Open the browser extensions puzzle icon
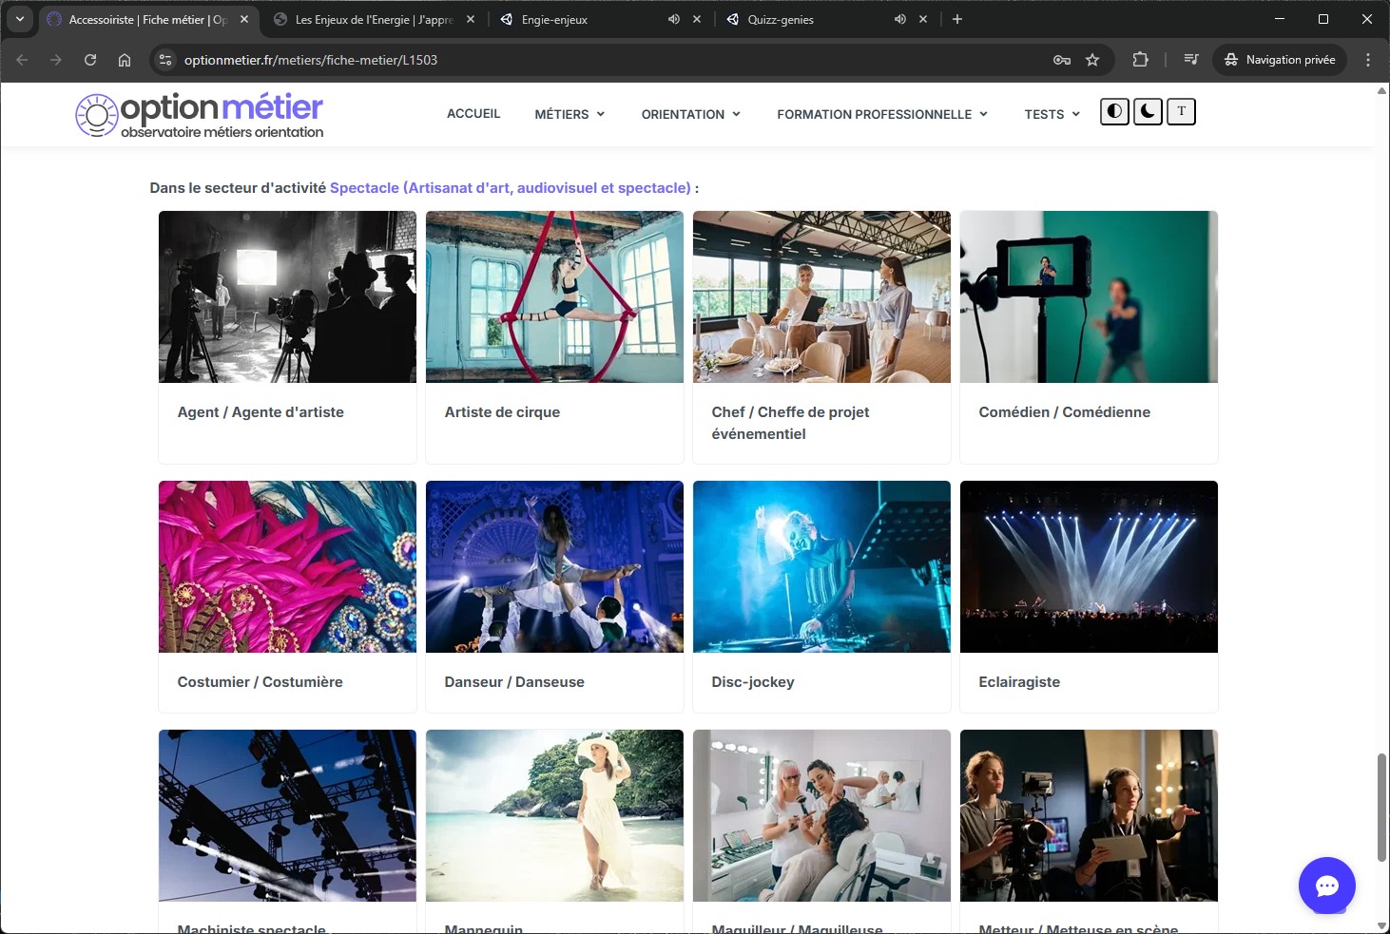The image size is (1390, 934). click(1140, 60)
